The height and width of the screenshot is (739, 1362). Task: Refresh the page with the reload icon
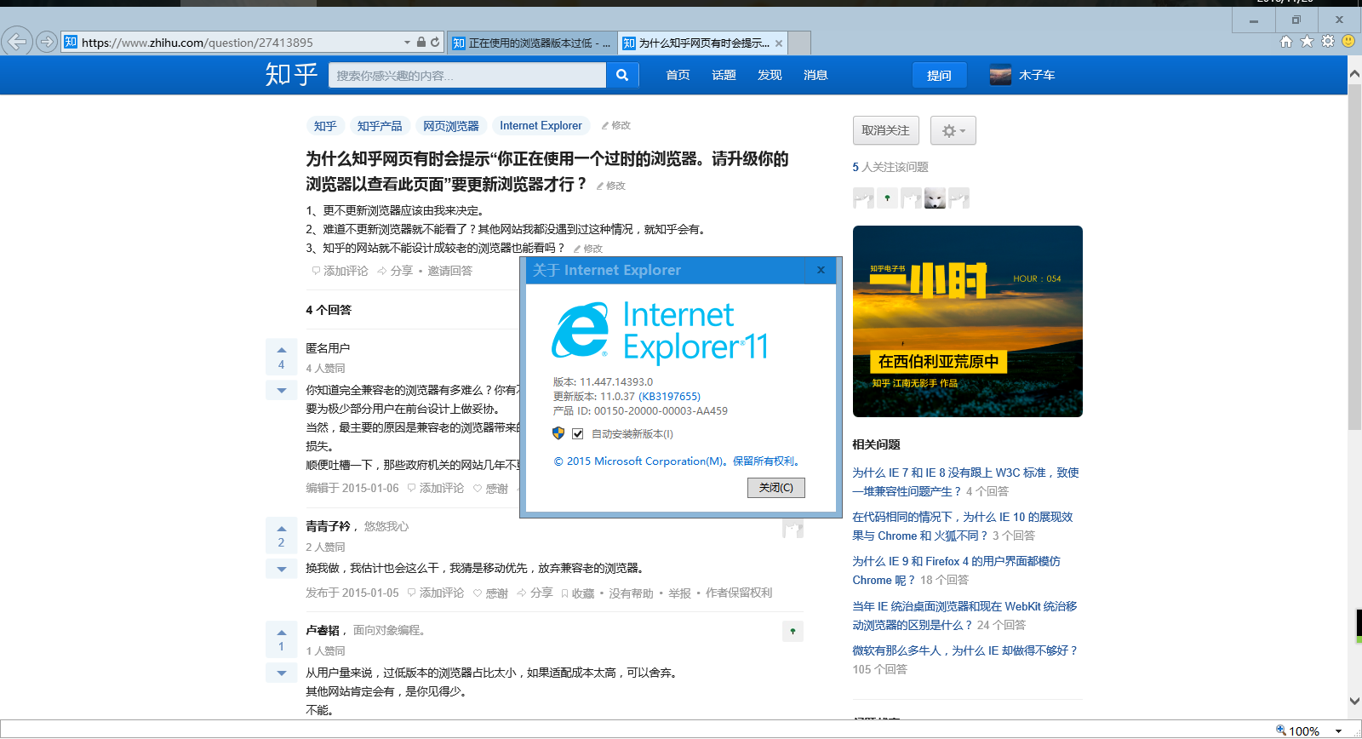pos(435,42)
